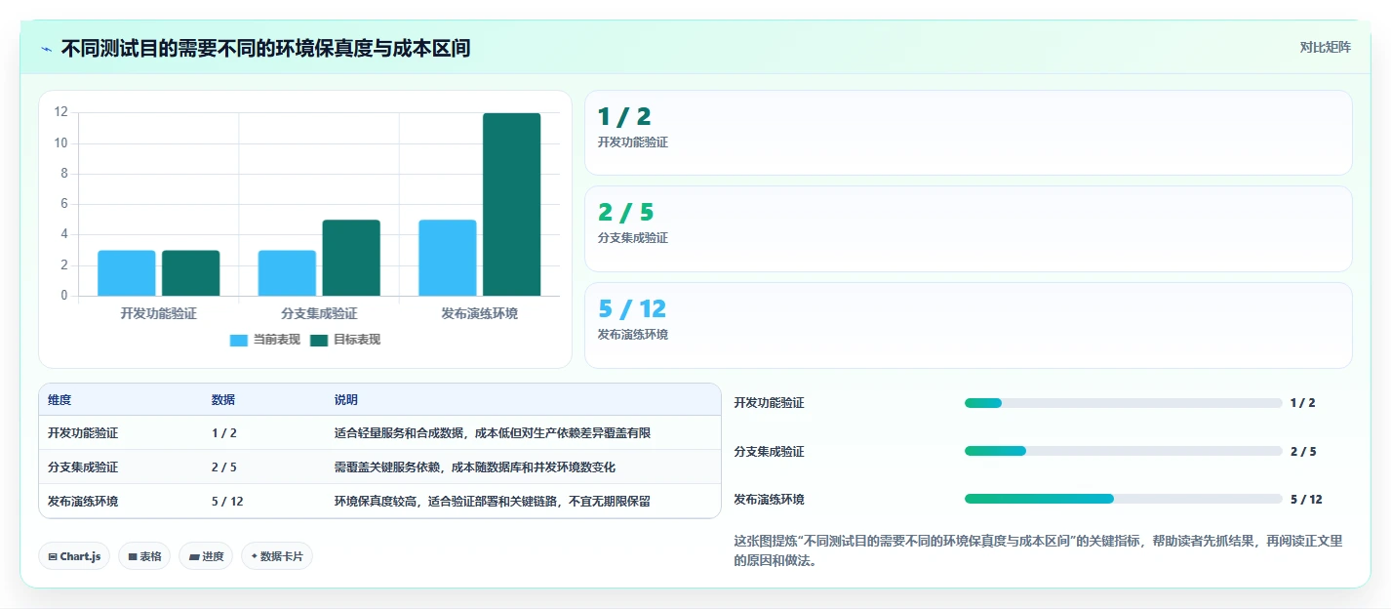
Task: Open the 2 / 5 分支集成验证 card
Action: pos(968,228)
